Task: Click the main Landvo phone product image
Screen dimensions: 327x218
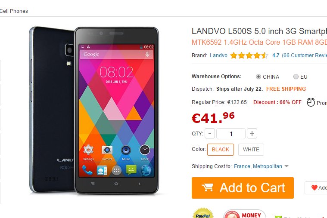Action: (x=94, y=111)
